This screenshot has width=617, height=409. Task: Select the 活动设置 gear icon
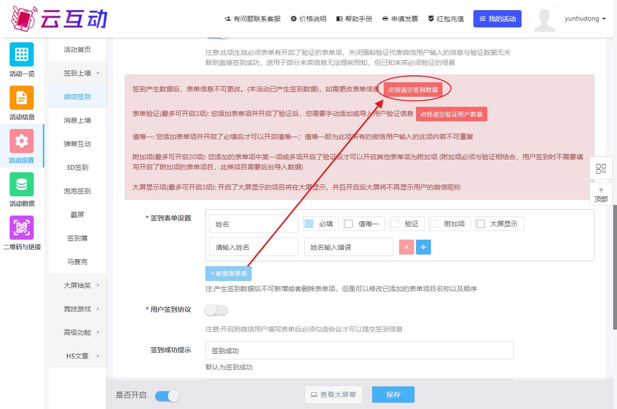22,141
